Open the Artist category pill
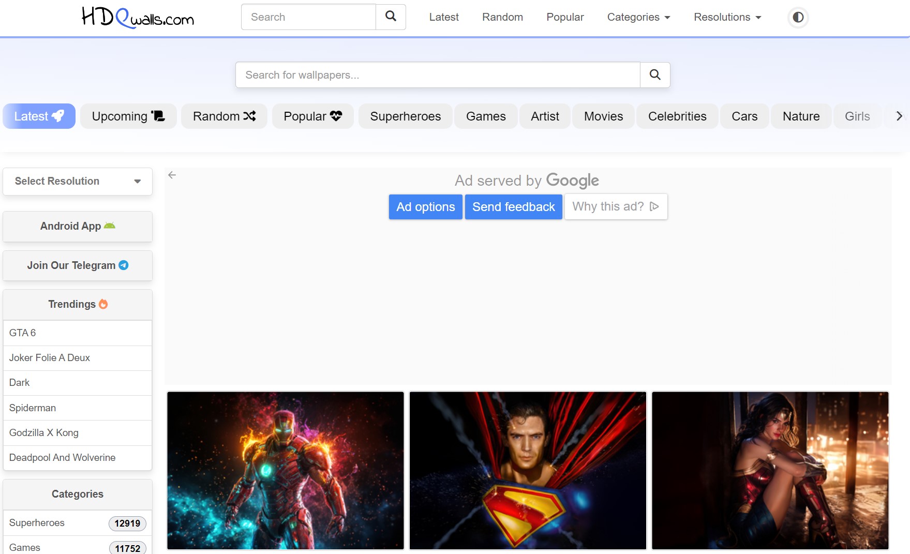This screenshot has width=910, height=554. 545,116
